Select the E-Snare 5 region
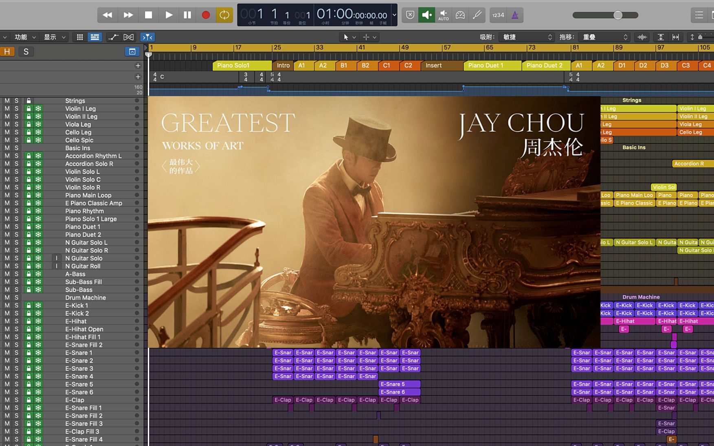The image size is (714, 446). (399, 384)
